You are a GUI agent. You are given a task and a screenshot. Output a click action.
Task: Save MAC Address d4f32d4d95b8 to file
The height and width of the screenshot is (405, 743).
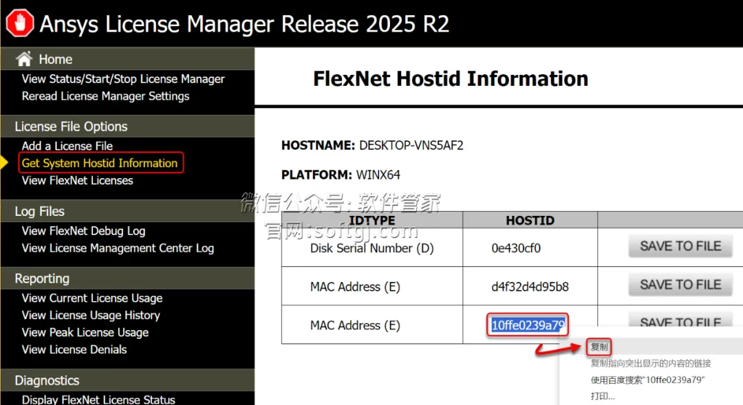(x=680, y=285)
